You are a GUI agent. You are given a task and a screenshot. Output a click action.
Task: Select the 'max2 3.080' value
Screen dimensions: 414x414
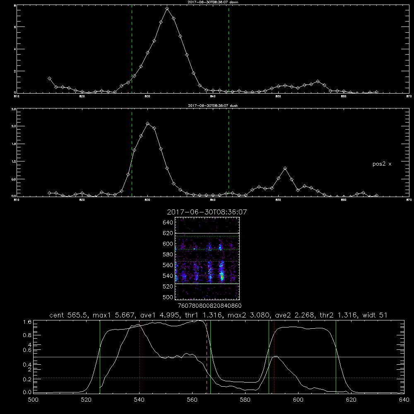pyautogui.click(x=249, y=315)
